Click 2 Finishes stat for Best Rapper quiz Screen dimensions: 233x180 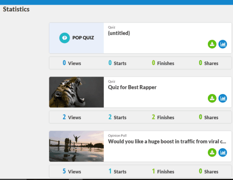(x=163, y=117)
